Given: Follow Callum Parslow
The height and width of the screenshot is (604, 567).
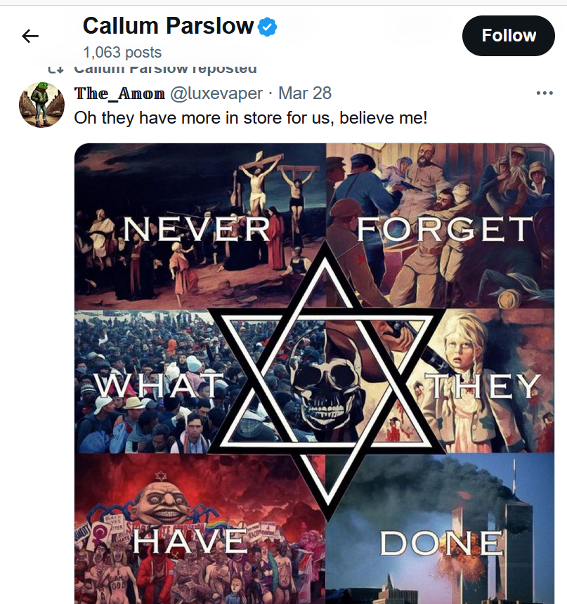Looking at the screenshot, I should (x=508, y=36).
